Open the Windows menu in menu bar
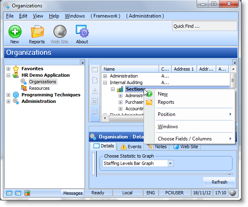The image size is (248, 207). [x=75, y=16]
